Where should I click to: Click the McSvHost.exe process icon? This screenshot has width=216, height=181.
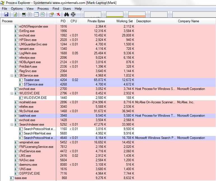16,111
